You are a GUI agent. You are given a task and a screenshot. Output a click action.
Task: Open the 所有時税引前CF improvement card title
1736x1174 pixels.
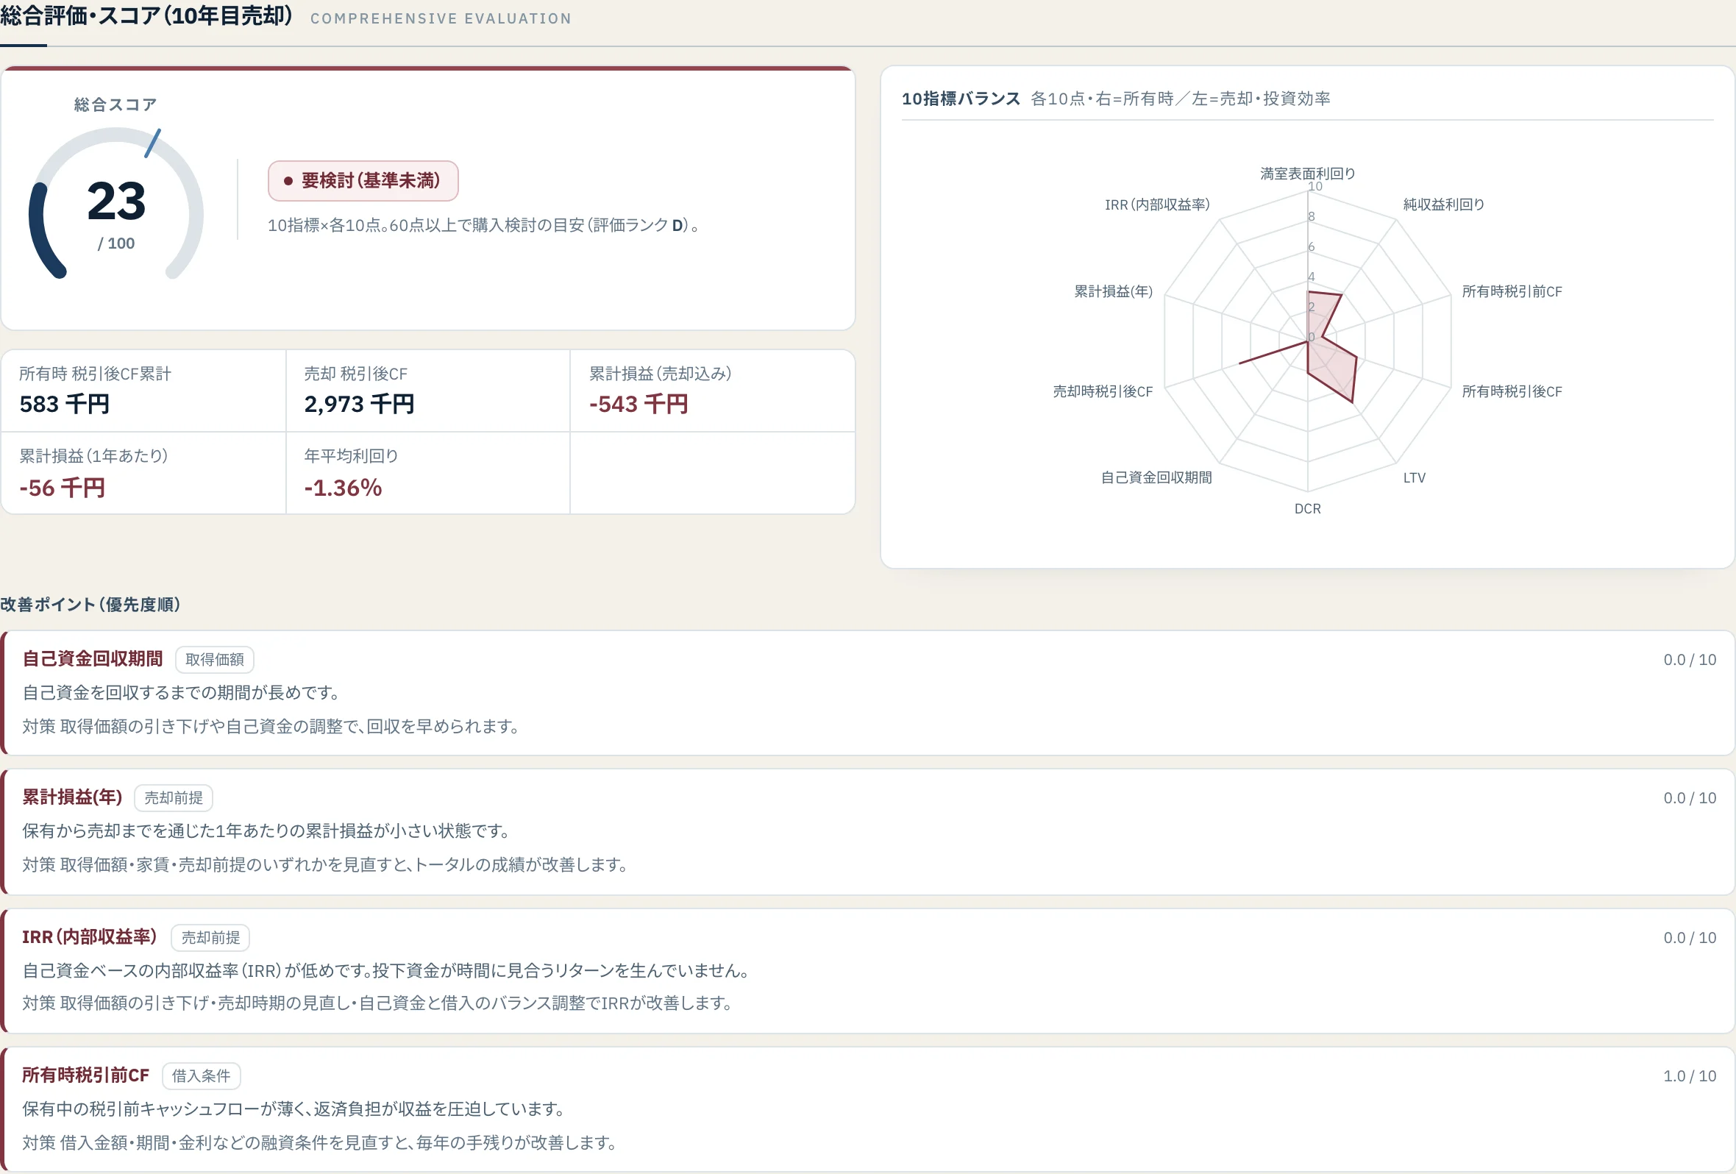(x=86, y=1075)
